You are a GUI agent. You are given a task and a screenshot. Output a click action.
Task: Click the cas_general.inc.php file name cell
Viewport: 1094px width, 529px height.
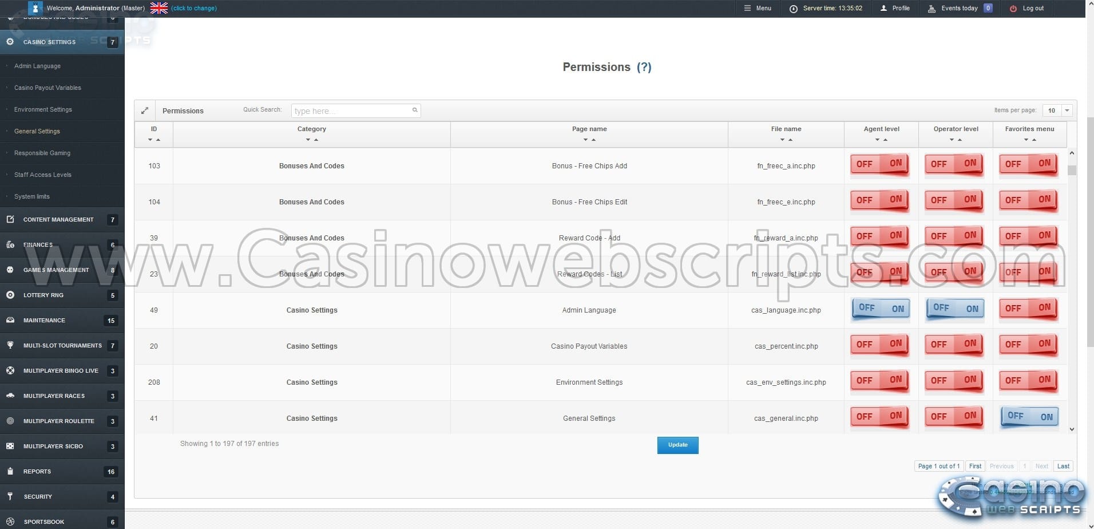786,419
